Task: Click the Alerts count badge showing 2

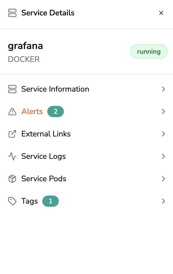Action: click(x=55, y=112)
